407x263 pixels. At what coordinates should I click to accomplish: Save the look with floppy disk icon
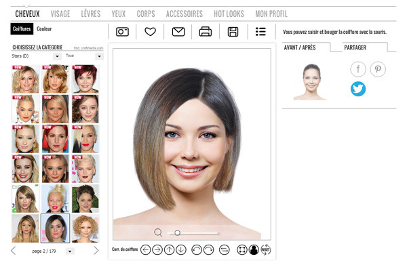[233, 32]
